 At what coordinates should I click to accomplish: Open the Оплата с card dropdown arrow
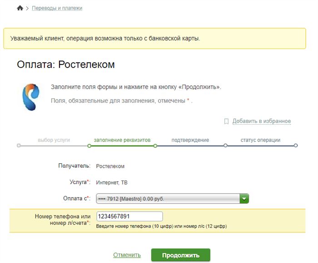pos(244,199)
